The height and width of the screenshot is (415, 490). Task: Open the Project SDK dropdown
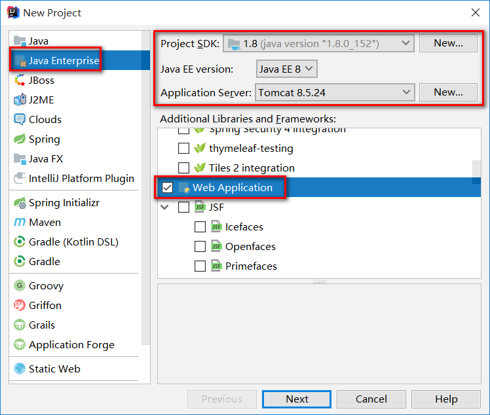click(319, 43)
